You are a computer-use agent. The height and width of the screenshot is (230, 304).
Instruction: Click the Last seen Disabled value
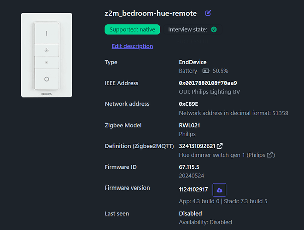190,213
